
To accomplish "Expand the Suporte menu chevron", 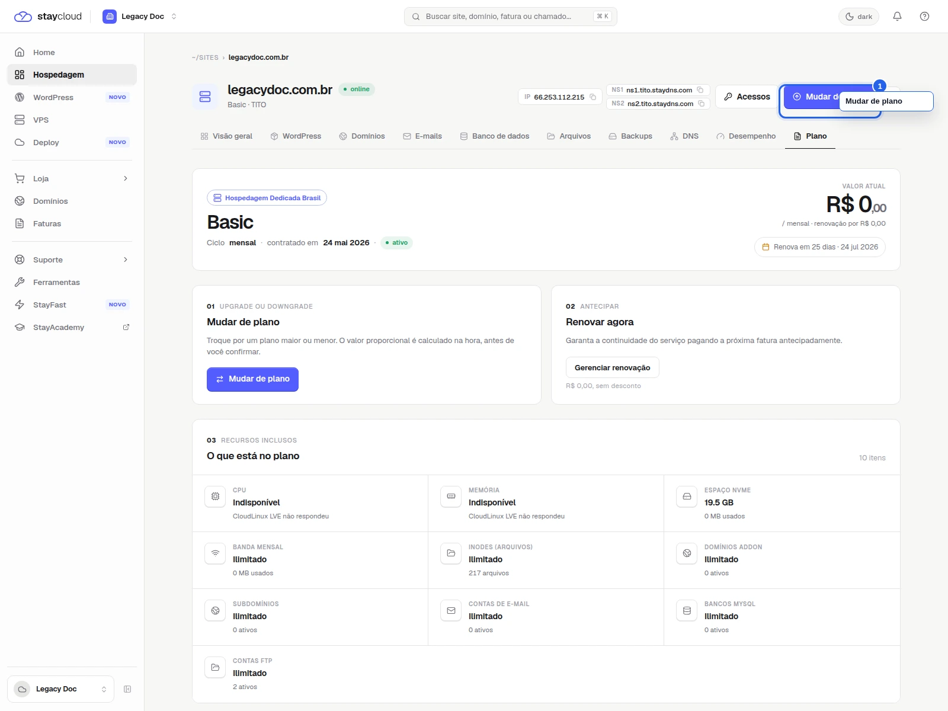I will pos(126,260).
